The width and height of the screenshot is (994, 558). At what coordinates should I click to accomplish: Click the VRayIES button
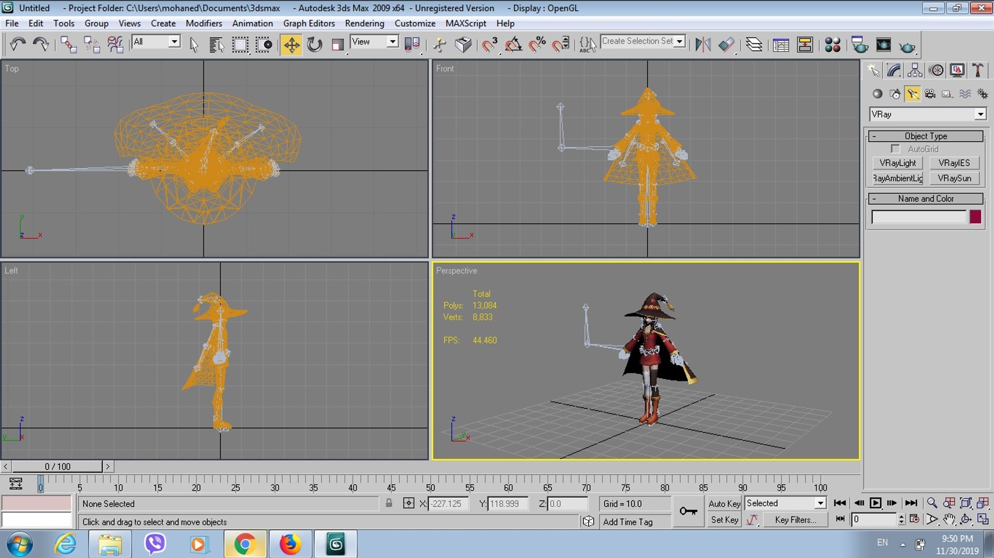(x=954, y=163)
